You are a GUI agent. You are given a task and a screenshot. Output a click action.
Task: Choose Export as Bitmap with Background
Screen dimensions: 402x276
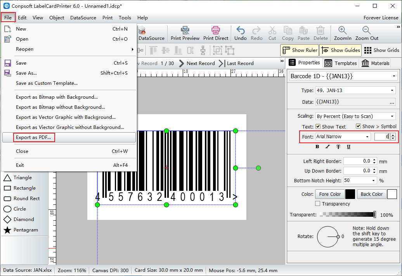(x=69, y=97)
